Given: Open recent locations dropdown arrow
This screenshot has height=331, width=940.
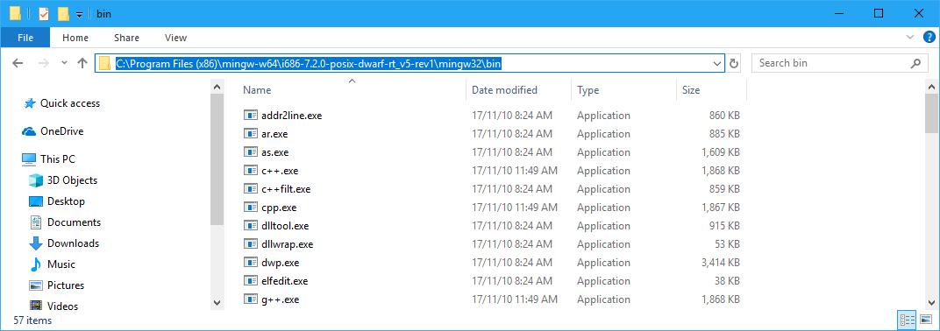Looking at the screenshot, I should click(64, 63).
